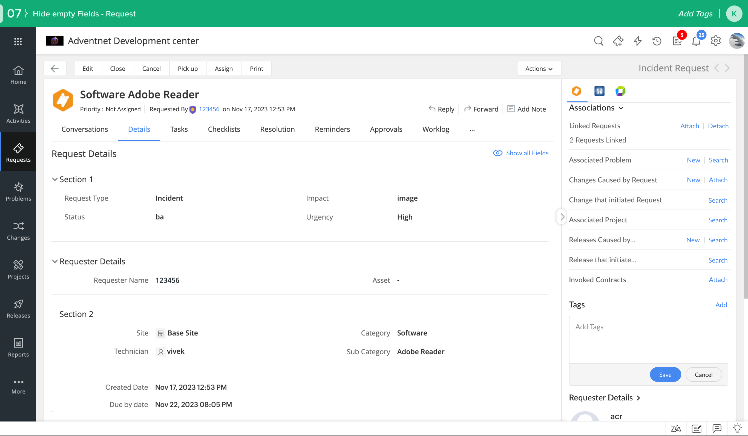Open the admin settings gear icon

pos(716,41)
